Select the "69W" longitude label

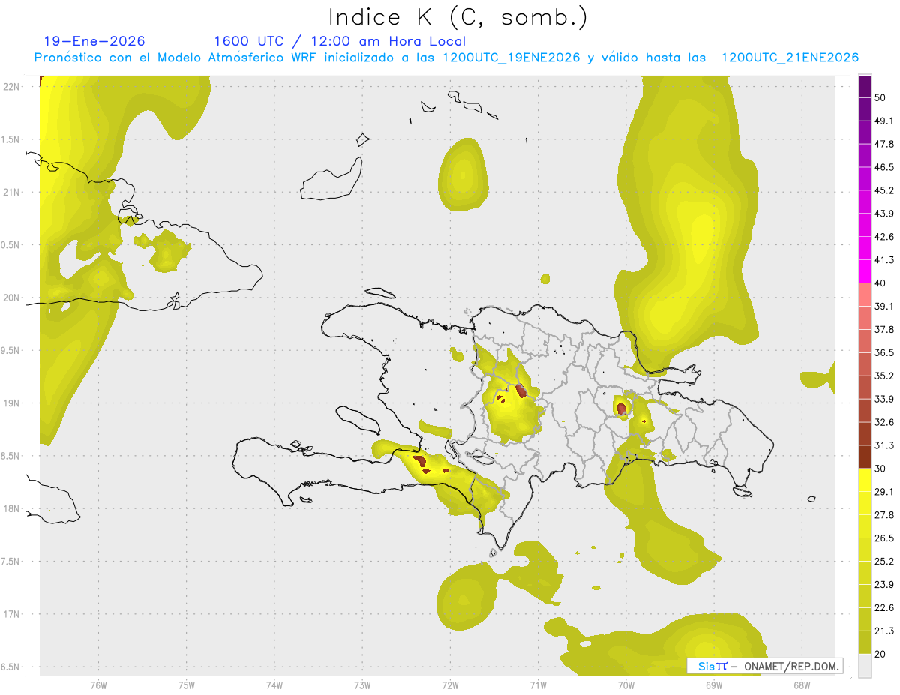coord(714,685)
